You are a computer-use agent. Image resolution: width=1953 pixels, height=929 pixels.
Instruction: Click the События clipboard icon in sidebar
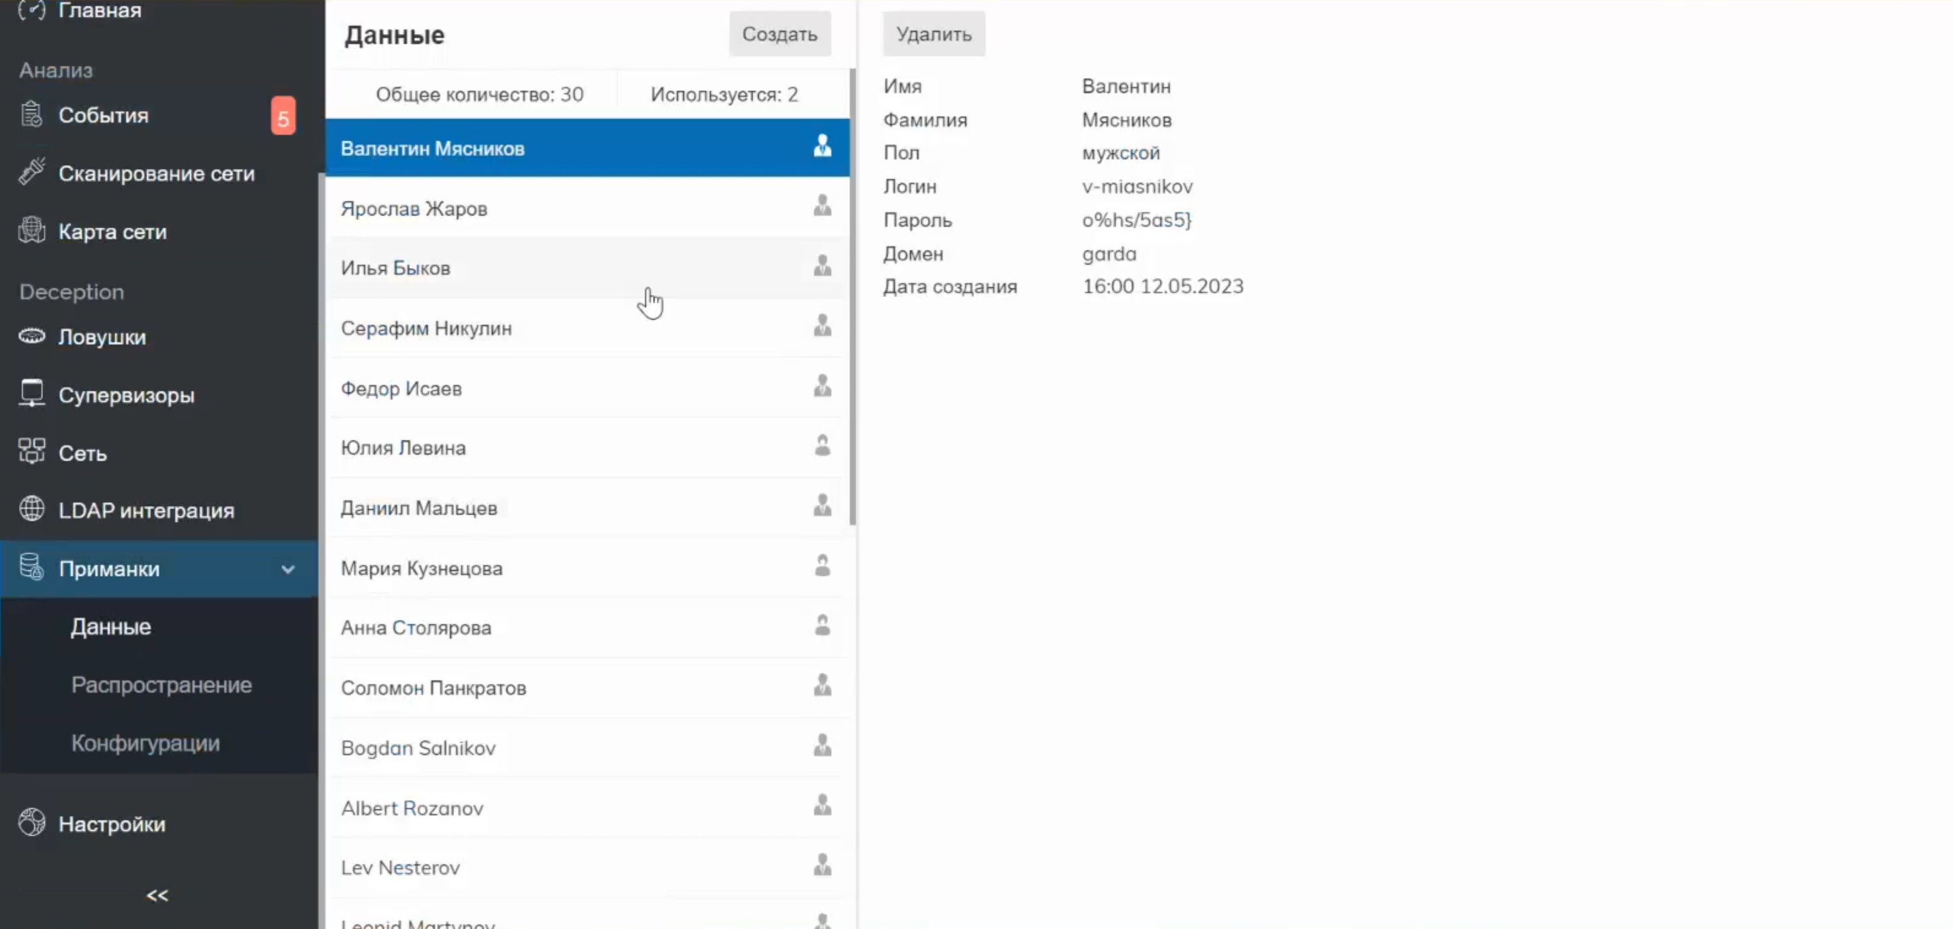31,114
